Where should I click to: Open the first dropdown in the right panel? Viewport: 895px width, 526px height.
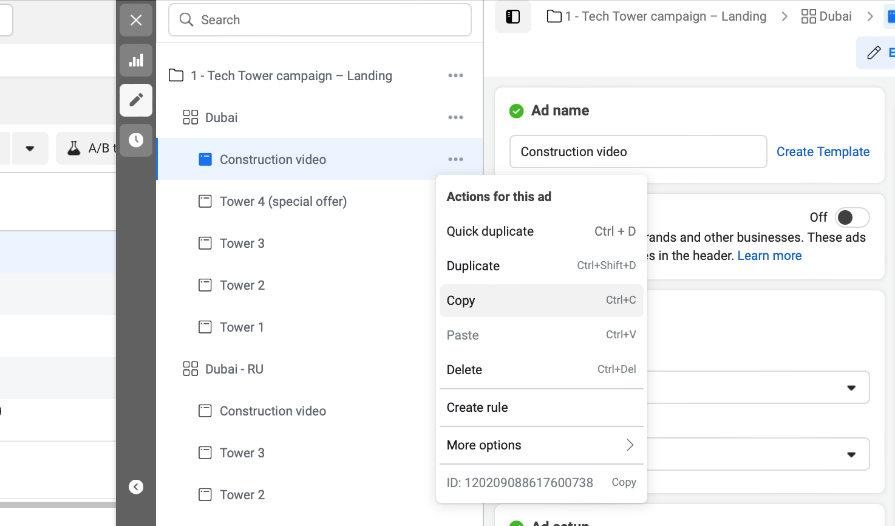851,388
